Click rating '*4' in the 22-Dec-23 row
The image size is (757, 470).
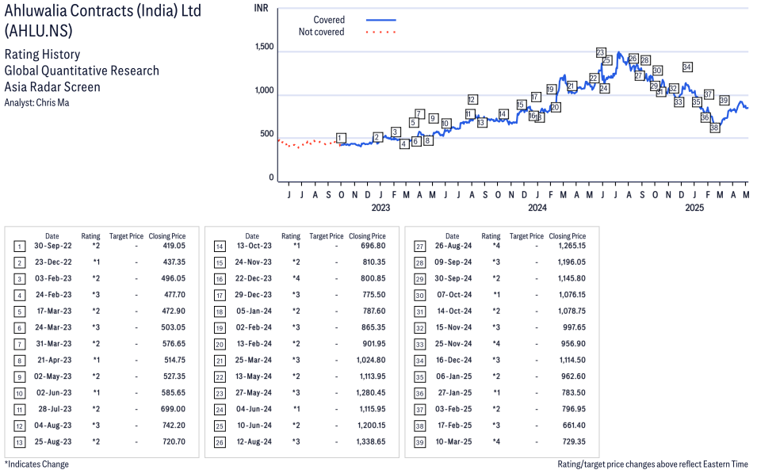[296, 278]
